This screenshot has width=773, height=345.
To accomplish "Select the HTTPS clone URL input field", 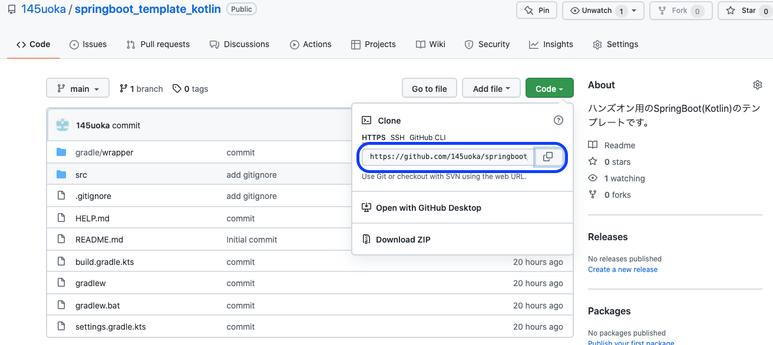I will 448,157.
